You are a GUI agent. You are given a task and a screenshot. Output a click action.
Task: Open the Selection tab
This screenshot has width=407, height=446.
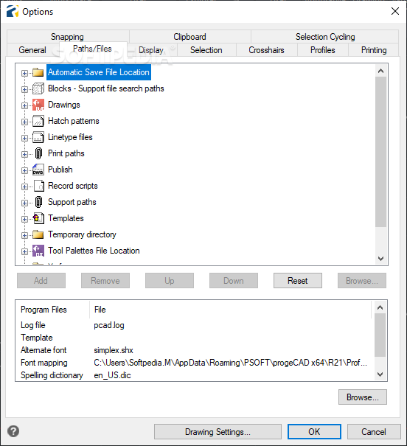206,50
